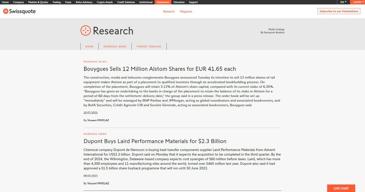Click the 10.03.2021 date text
The height and width of the screenshot is (192, 365).
click(x=91, y=113)
